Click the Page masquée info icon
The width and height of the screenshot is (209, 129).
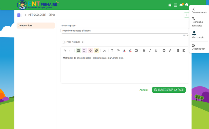pos(83,42)
